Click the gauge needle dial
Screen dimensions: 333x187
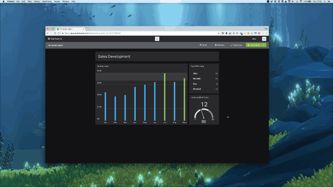204,113
